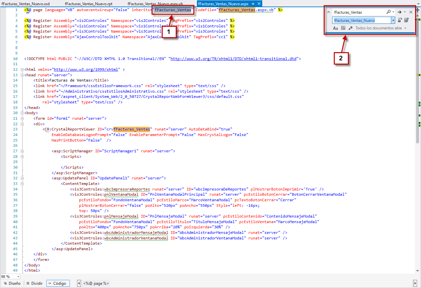Toggle Match Whole Word option
This screenshot has height=288, width=421.
pyautogui.click(x=343, y=28)
